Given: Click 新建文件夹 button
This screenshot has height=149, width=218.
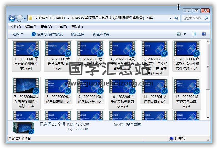Looking at the screenshot, I should click(101, 34).
